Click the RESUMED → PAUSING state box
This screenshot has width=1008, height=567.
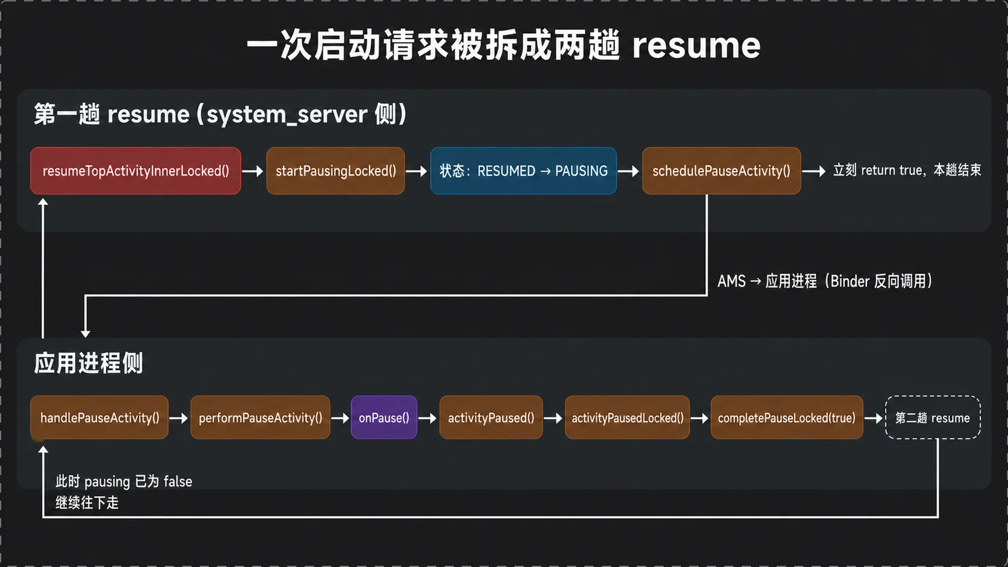click(x=523, y=171)
